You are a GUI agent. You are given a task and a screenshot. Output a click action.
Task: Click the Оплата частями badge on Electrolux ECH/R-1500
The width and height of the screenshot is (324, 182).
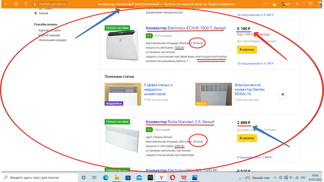[x=117, y=28]
